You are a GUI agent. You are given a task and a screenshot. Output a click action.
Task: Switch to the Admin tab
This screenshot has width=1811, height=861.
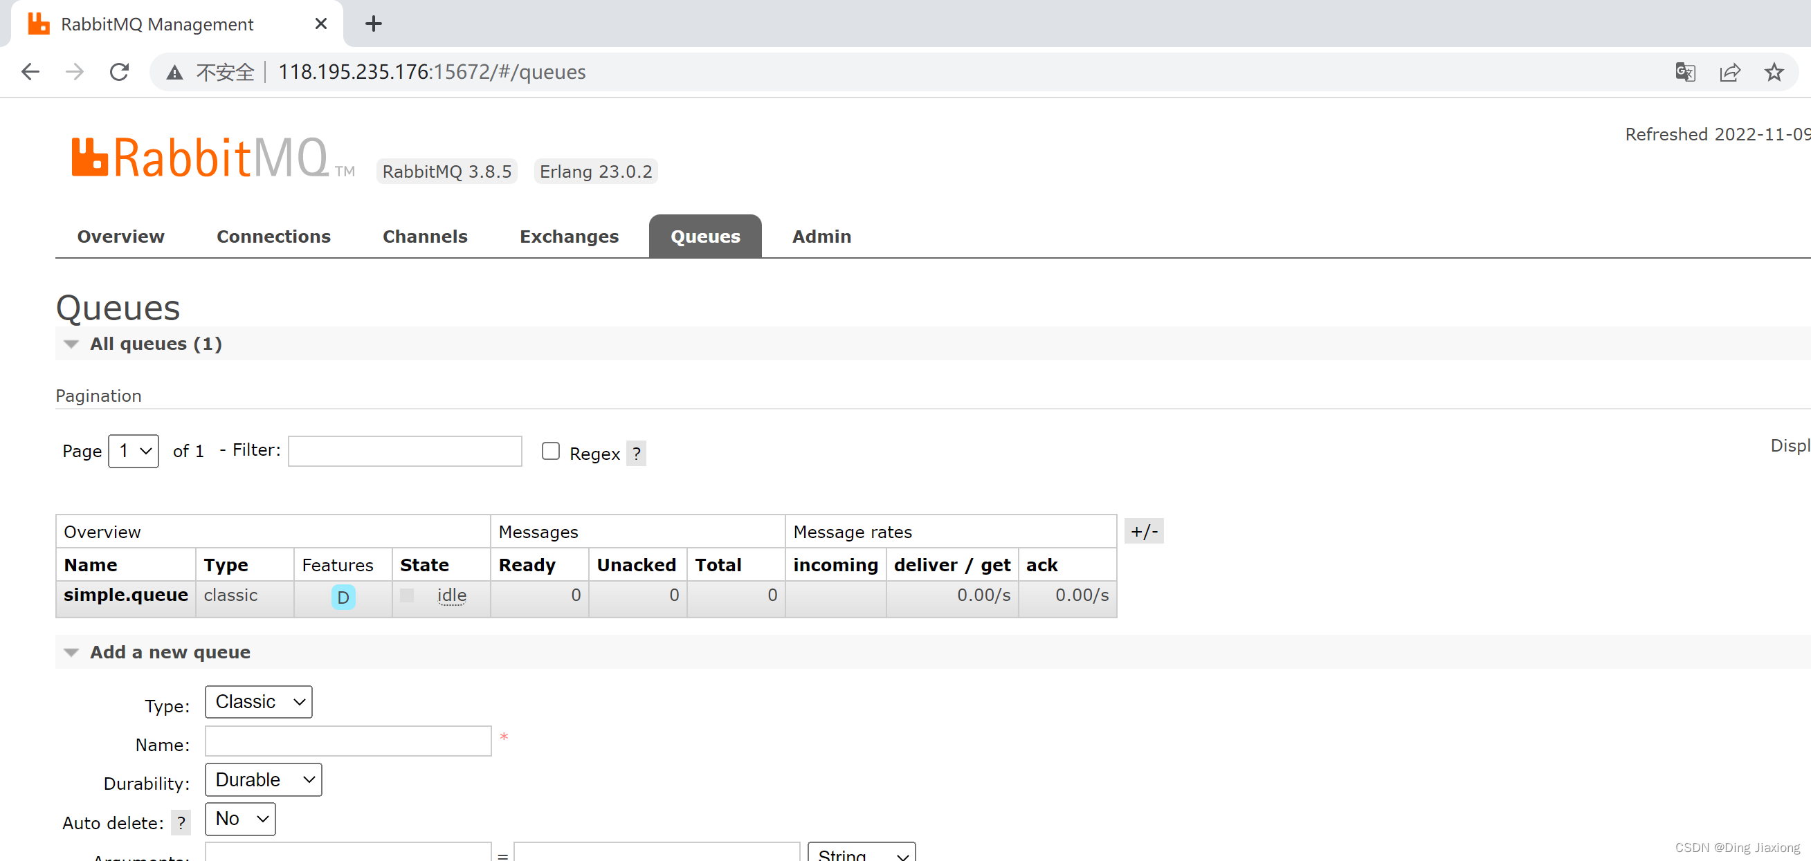(x=822, y=237)
